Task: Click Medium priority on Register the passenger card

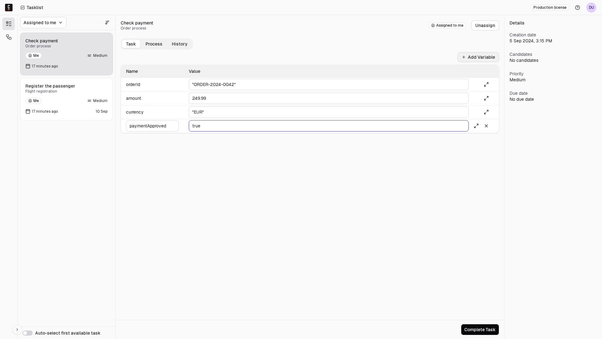Action: click(98, 101)
